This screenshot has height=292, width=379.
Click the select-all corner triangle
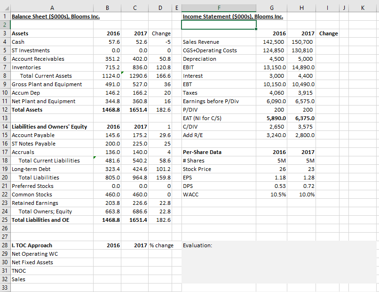pyautogui.click(x=5, y=7)
